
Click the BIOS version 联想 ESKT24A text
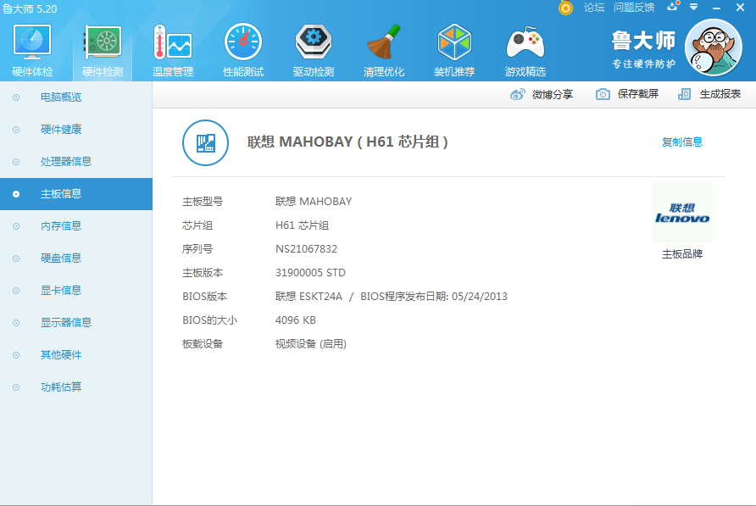coord(309,296)
